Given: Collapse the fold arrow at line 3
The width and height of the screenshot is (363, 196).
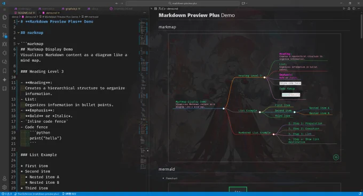Looking at the screenshot, I should pos(18,32).
